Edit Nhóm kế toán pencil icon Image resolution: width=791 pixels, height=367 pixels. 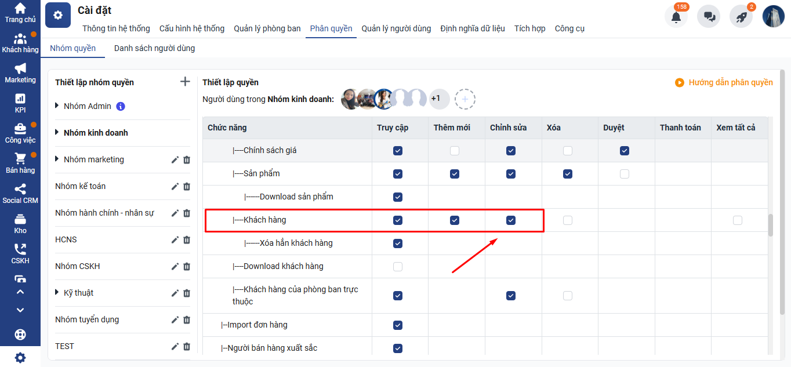(x=175, y=187)
